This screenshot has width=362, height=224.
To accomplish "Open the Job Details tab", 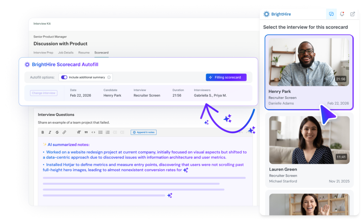I will (66, 53).
